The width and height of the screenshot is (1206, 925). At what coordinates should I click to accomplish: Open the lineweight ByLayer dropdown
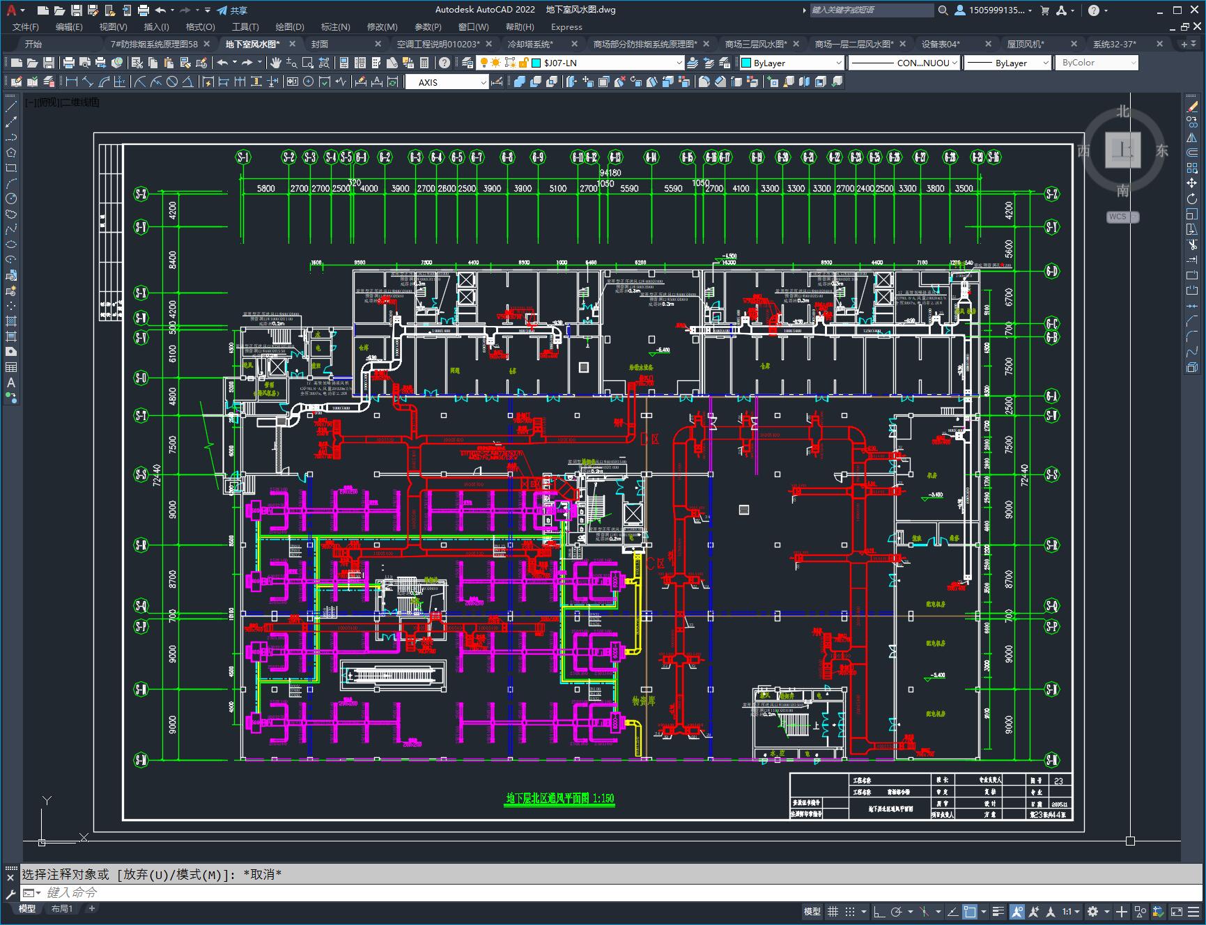pyautogui.click(x=1007, y=63)
